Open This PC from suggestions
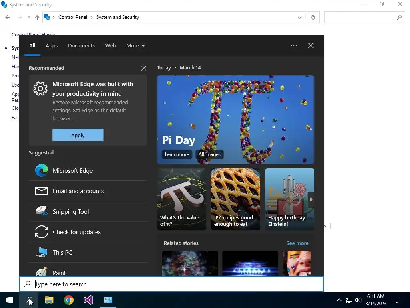 pyautogui.click(x=88, y=253)
